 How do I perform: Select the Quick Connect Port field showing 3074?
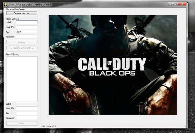[x=27, y=32]
